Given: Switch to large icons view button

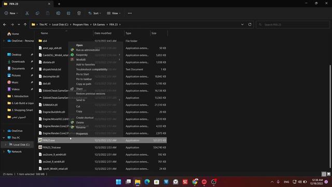Looking at the screenshot, I should tap(328, 174).
